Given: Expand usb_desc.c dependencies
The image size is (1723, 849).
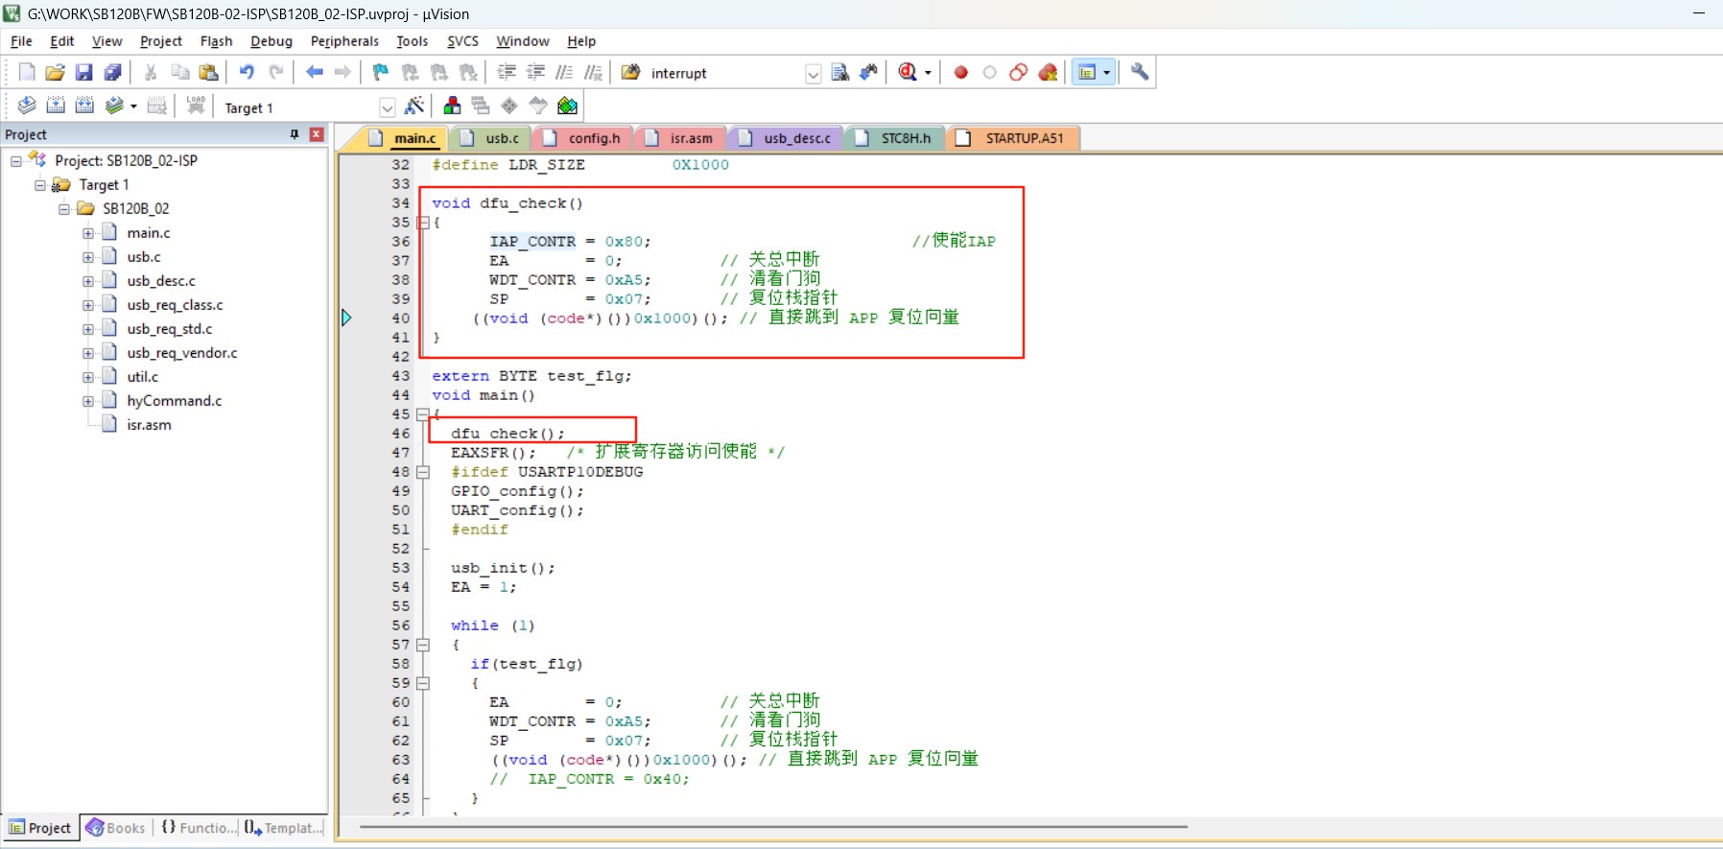Looking at the screenshot, I should tap(88, 281).
